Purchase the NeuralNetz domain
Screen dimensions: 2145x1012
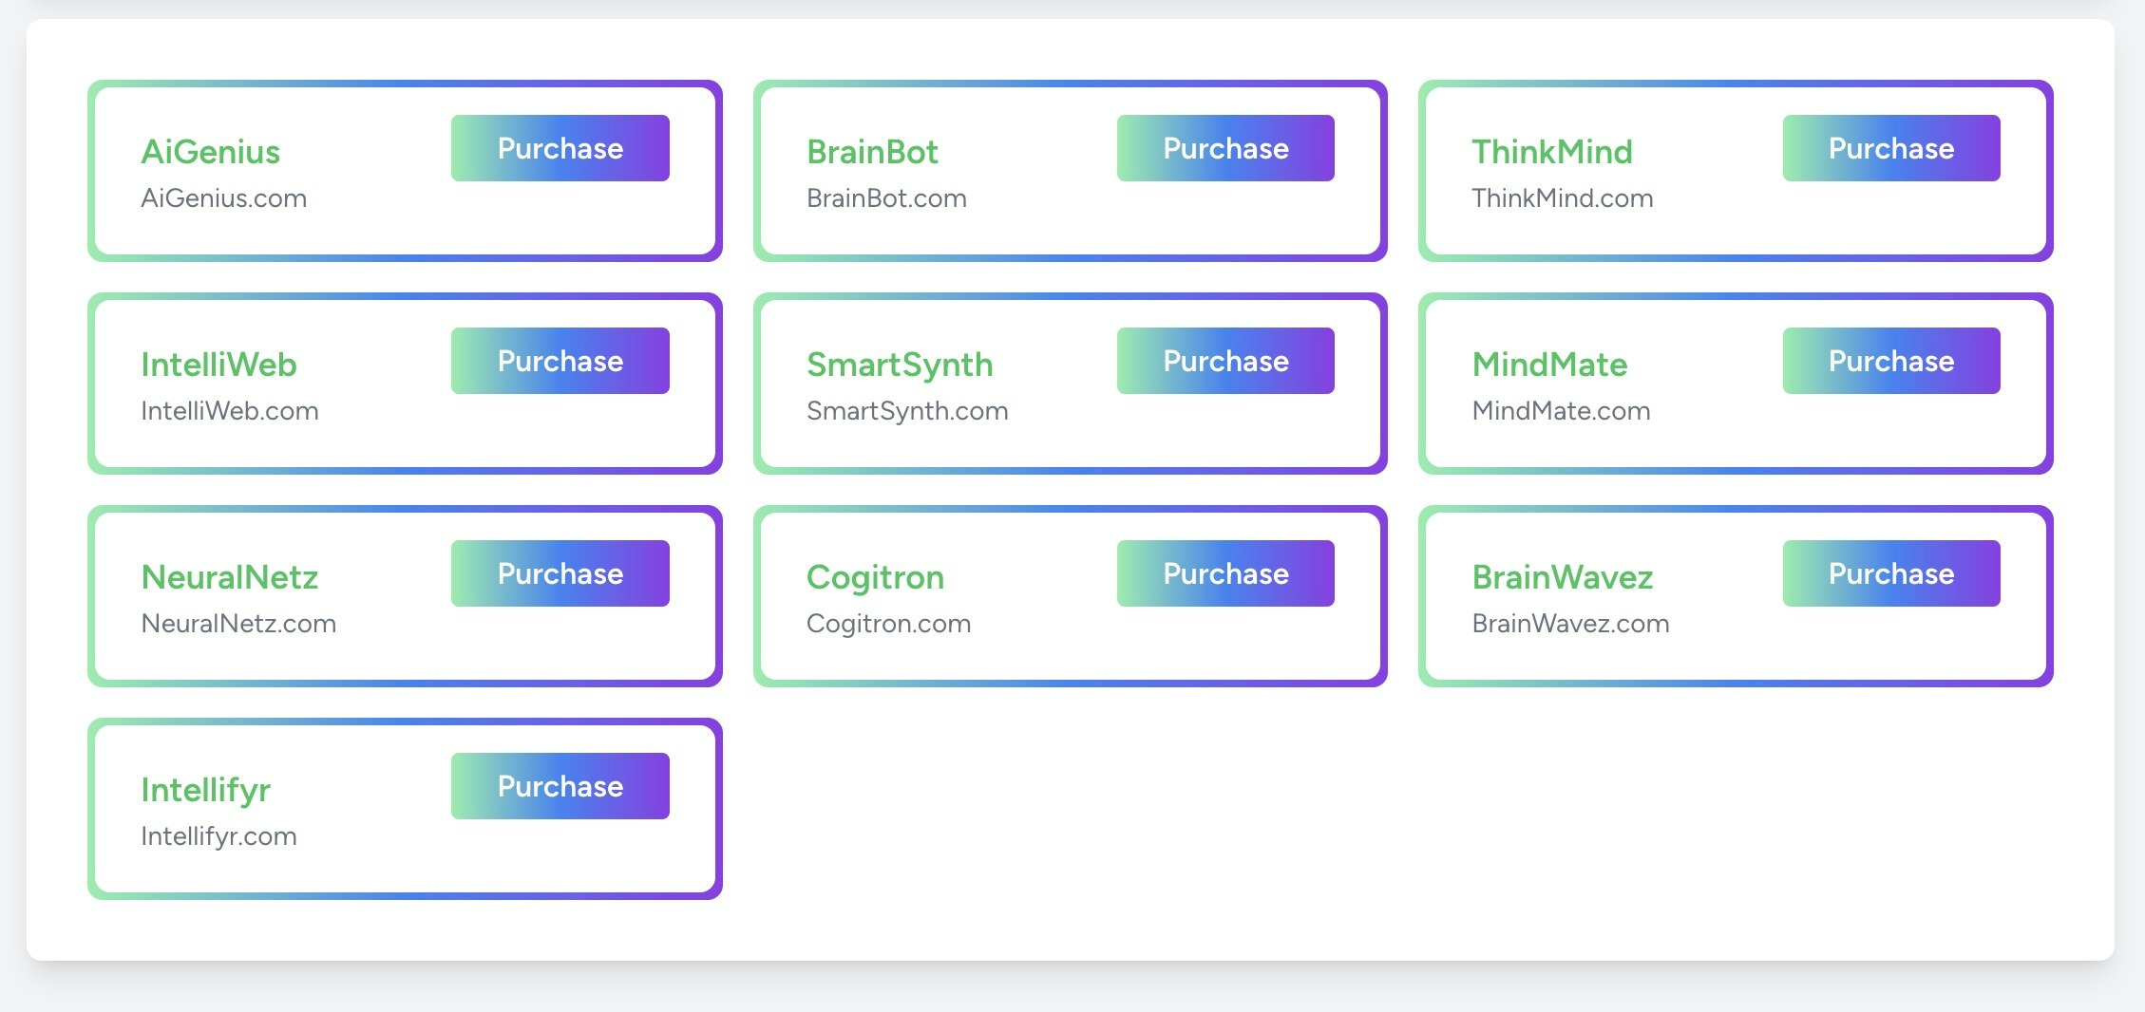pos(560,573)
